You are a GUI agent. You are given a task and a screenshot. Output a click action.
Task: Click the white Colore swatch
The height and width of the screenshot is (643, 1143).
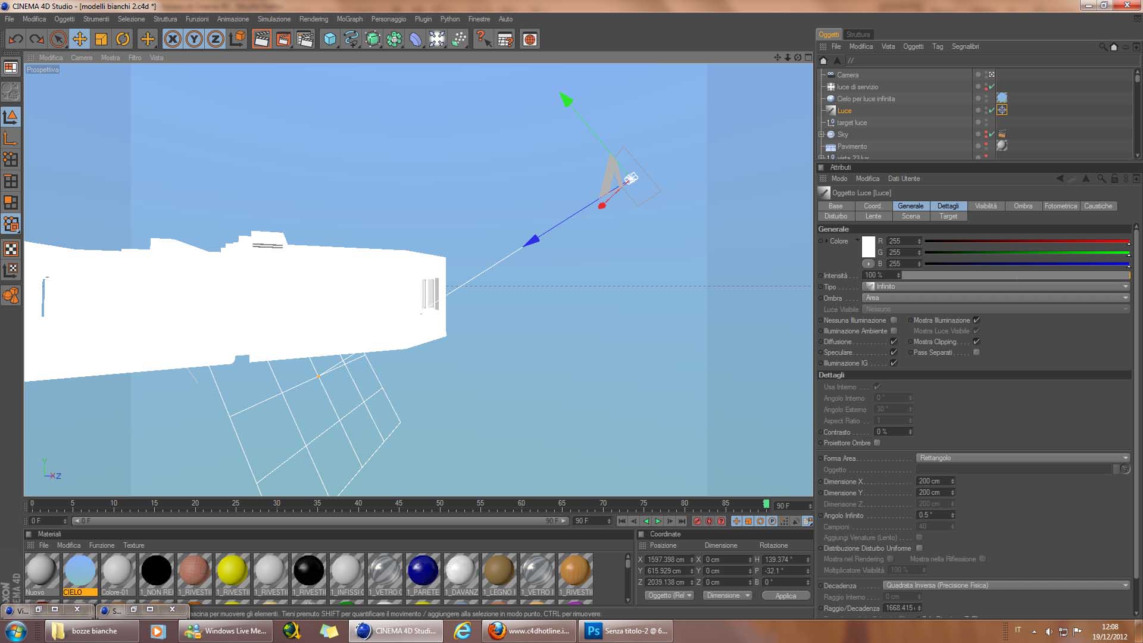pos(869,246)
